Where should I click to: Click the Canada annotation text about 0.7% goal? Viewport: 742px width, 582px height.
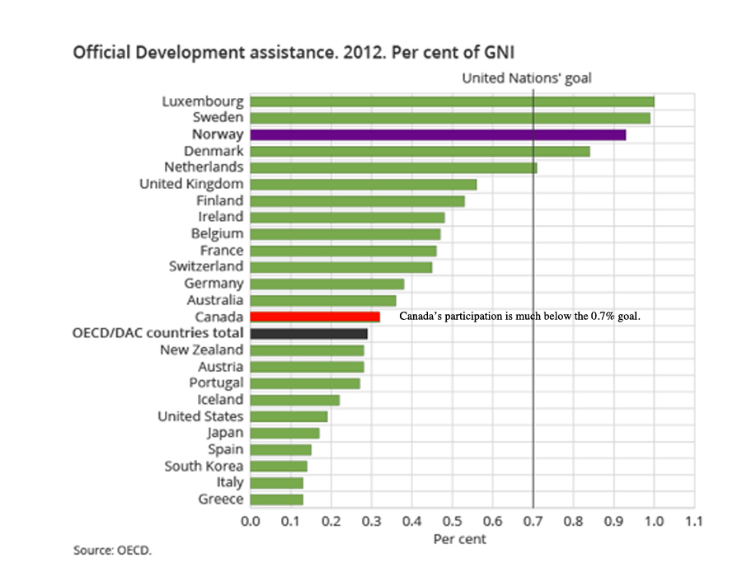pyautogui.click(x=519, y=317)
